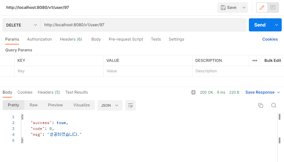Click the globe network icon
284x162 pixels.
[193, 92]
